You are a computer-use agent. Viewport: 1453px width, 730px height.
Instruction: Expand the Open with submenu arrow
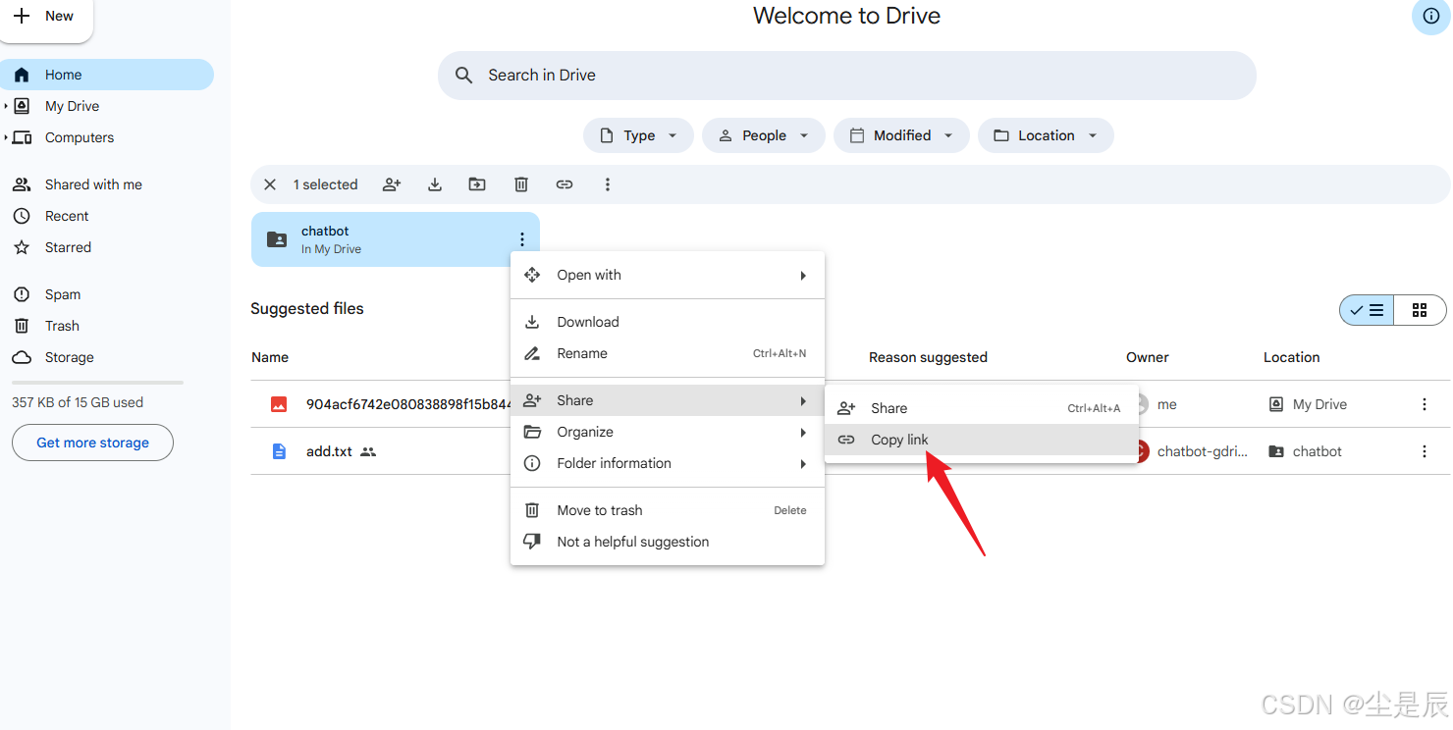click(x=803, y=276)
